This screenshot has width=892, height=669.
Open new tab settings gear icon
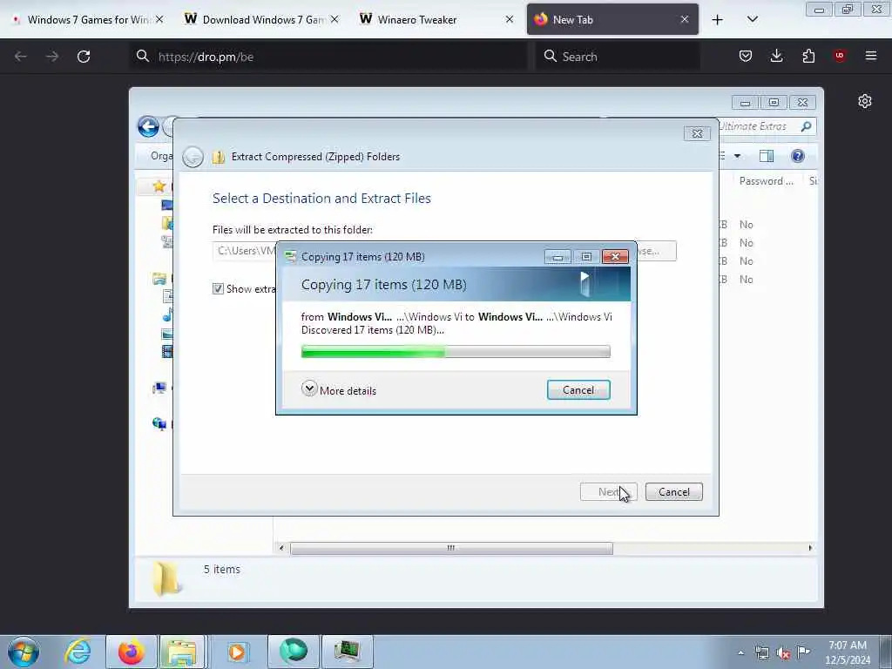(865, 101)
